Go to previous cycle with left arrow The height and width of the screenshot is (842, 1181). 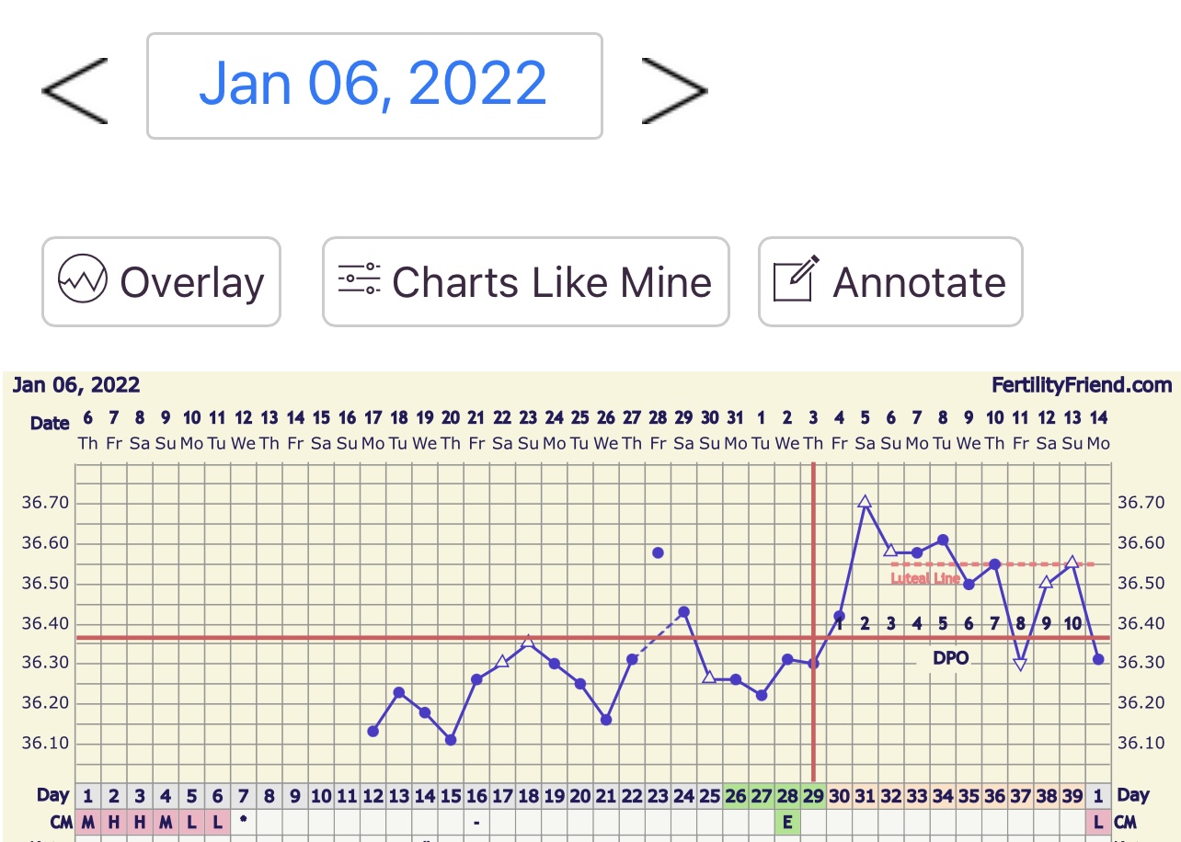(x=75, y=90)
